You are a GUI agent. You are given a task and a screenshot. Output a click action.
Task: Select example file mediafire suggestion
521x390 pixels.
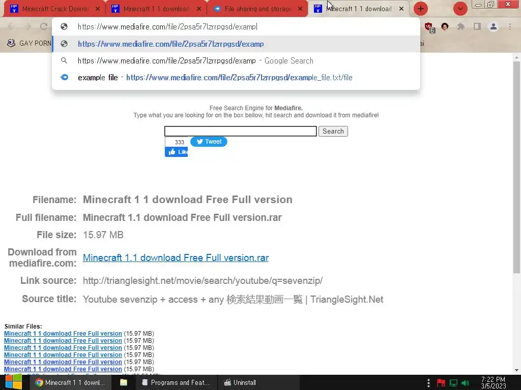pos(236,78)
